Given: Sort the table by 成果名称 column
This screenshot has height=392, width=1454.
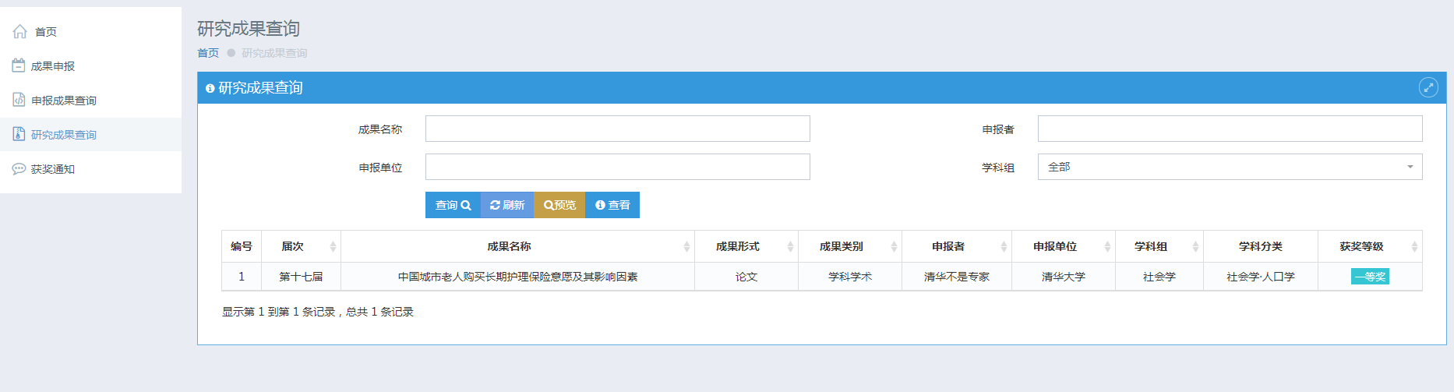Looking at the screenshot, I should point(517,246).
